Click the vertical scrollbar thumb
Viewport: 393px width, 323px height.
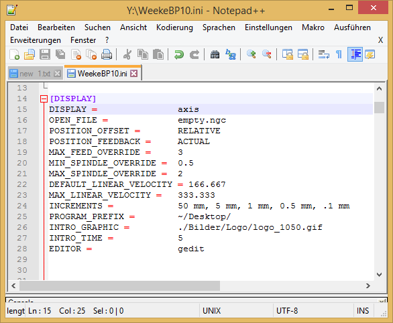379,107
